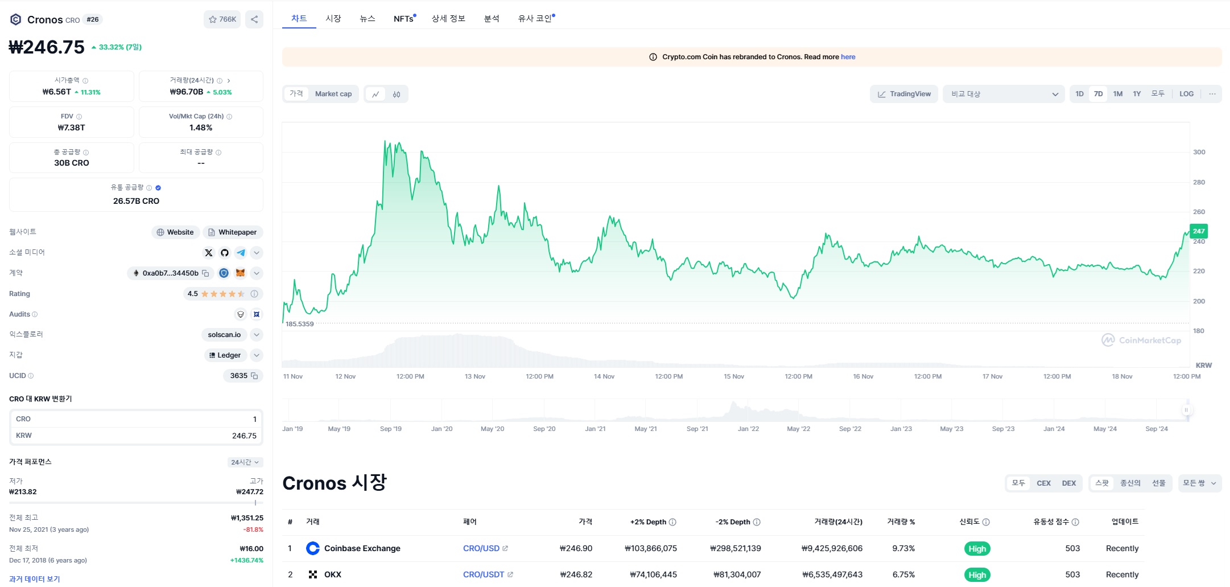Open more chart options (three dots)
The width and height of the screenshot is (1230, 587).
(x=1212, y=94)
